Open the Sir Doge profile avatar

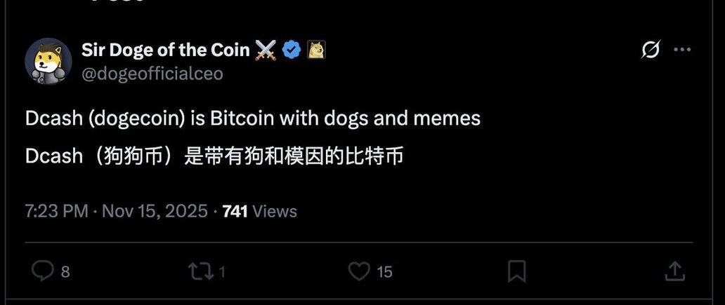[48, 62]
